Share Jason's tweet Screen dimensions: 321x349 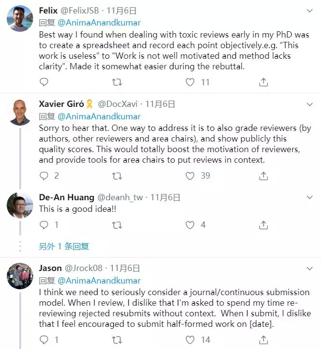(263, 340)
